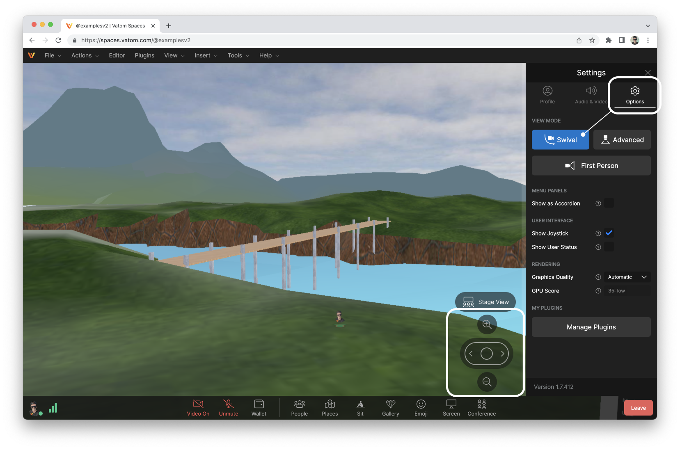
Task: Show help for Show Joystick
Action: (598, 233)
